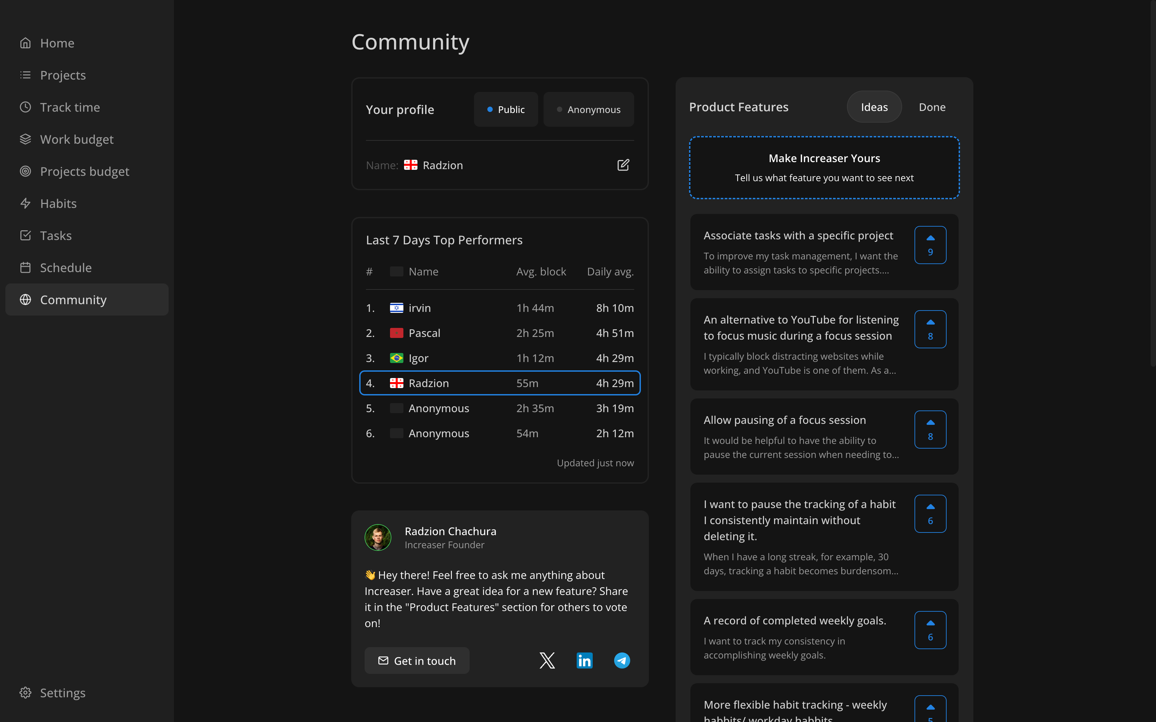Click the Settings gear icon
Screen dimensions: 1156x722
coord(25,692)
